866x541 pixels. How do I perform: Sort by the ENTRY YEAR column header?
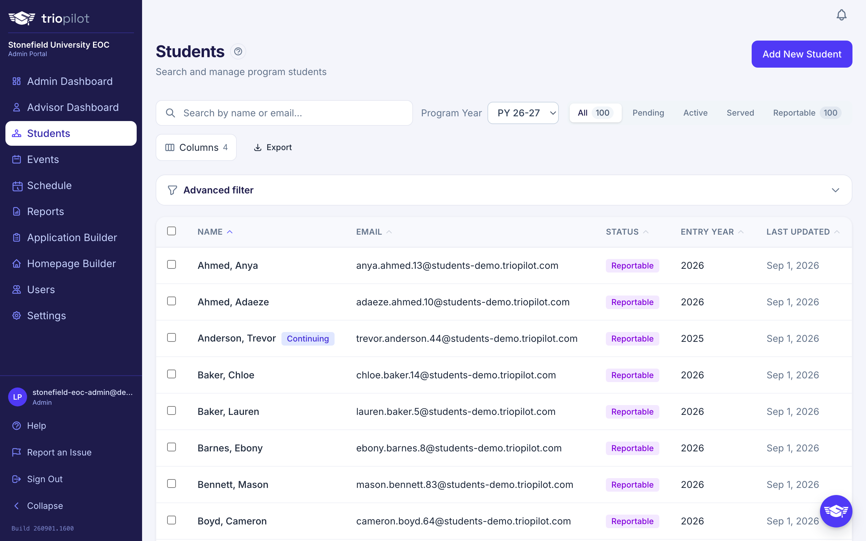coord(712,232)
